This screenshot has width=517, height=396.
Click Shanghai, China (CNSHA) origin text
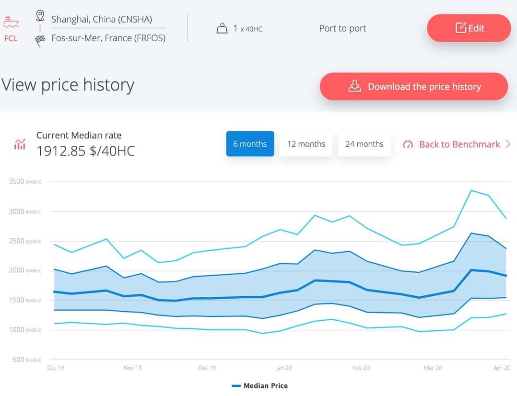tap(102, 19)
